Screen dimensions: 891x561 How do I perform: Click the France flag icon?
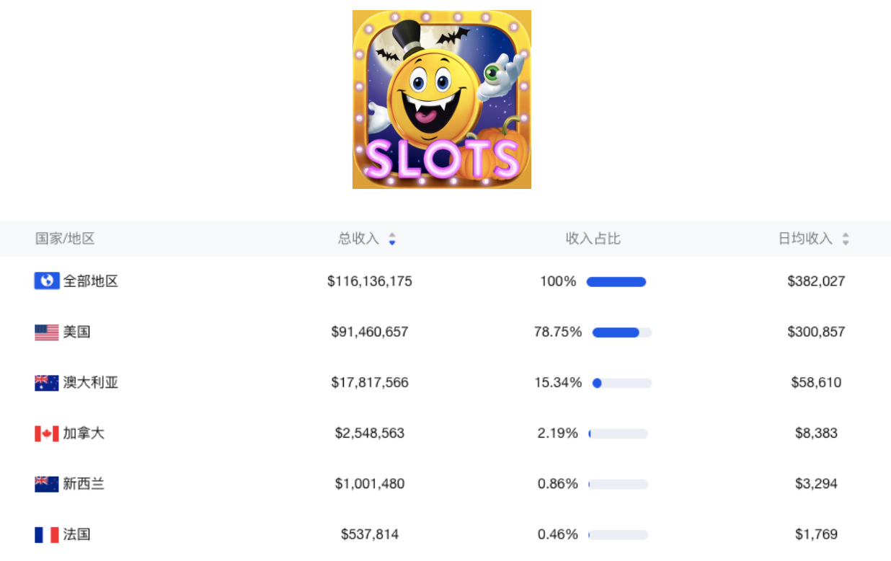pyautogui.click(x=47, y=534)
